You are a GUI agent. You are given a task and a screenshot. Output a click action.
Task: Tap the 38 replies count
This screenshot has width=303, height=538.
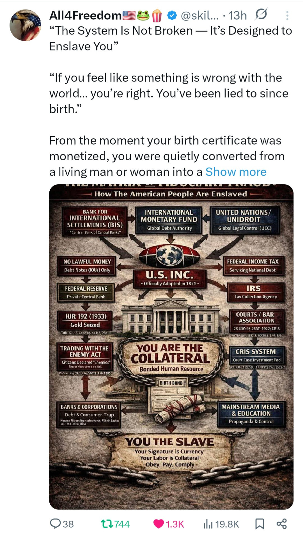point(68,524)
